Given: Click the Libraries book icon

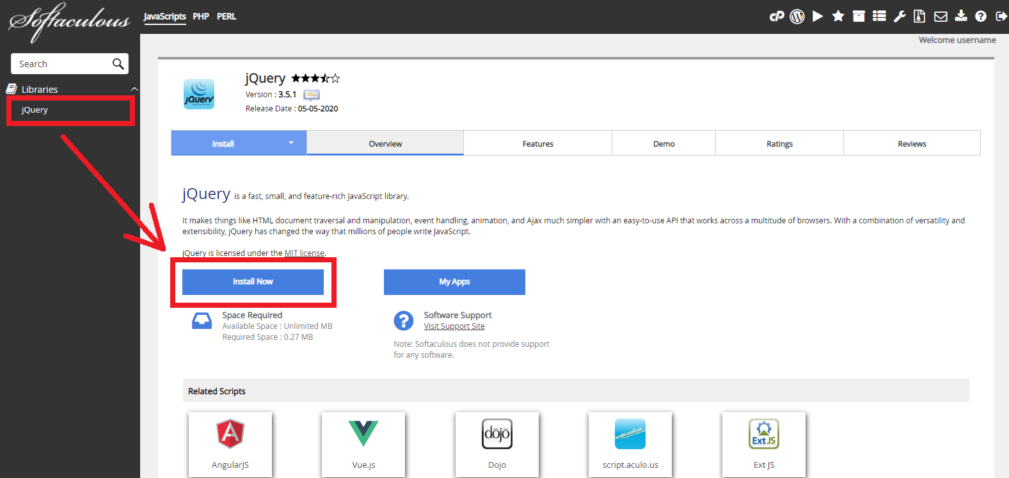Looking at the screenshot, I should [12, 89].
